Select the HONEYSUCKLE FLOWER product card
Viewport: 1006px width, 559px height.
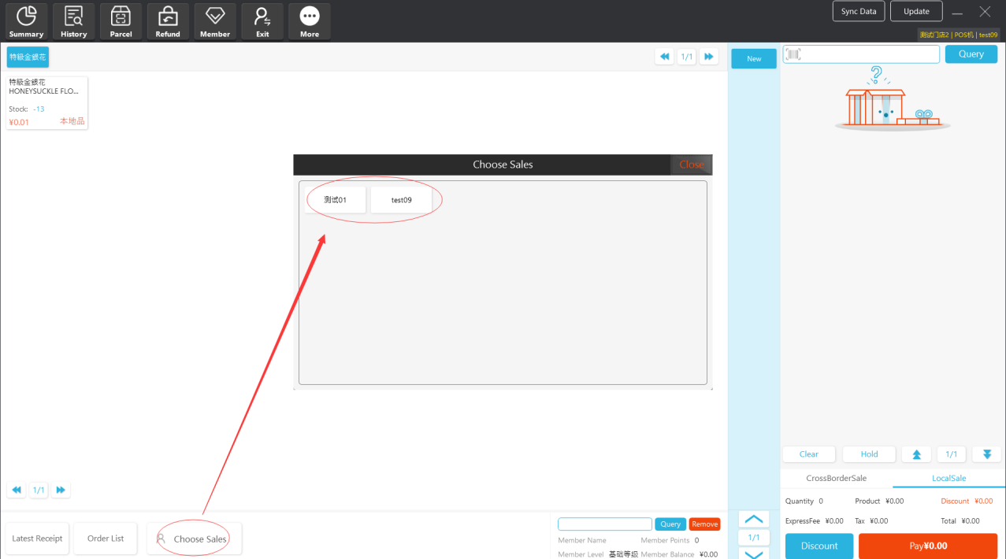[46, 102]
